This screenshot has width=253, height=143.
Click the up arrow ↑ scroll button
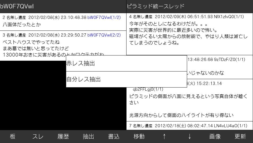(164, 136)
